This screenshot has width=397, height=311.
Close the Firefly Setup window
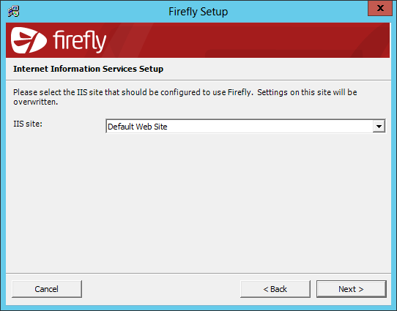tap(380, 8)
